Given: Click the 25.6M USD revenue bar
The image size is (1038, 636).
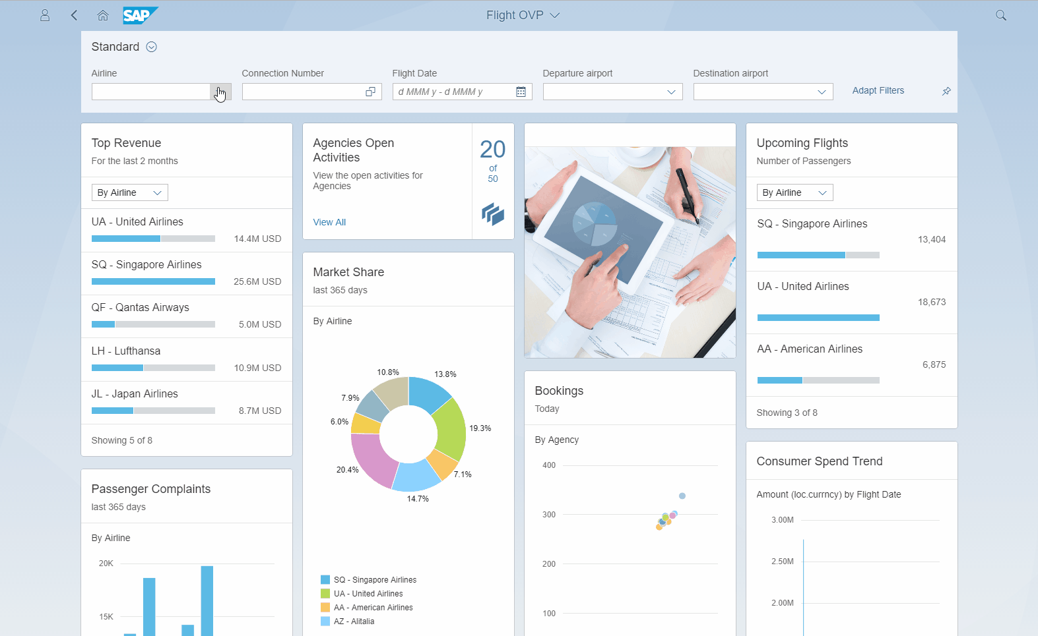Looking at the screenshot, I should (153, 281).
